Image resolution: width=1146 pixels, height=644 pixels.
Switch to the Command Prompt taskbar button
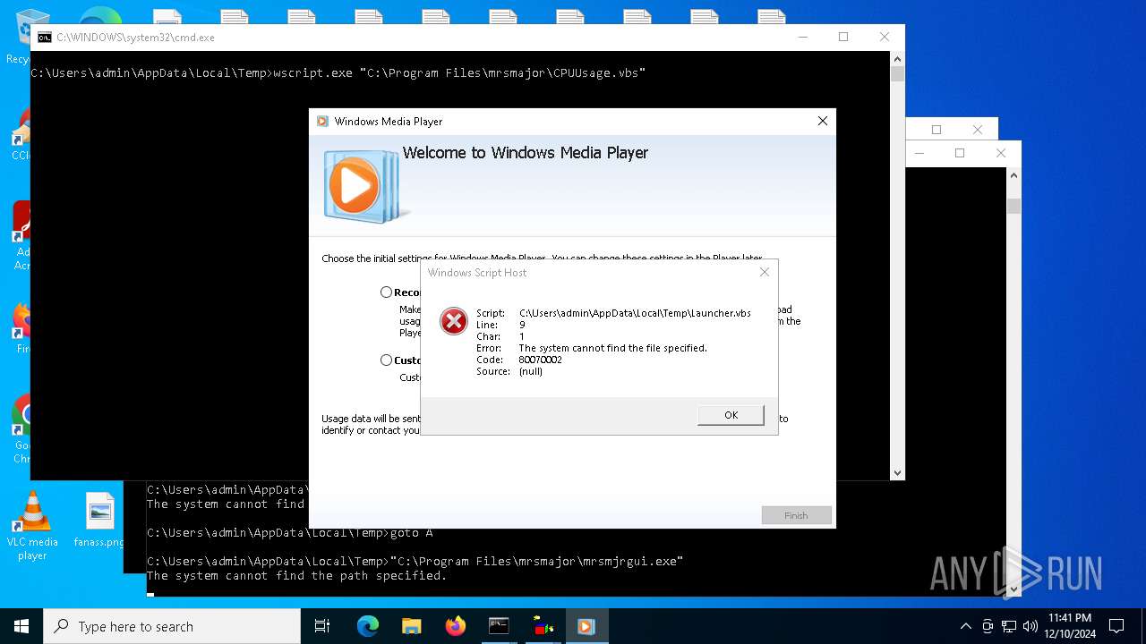tap(499, 626)
